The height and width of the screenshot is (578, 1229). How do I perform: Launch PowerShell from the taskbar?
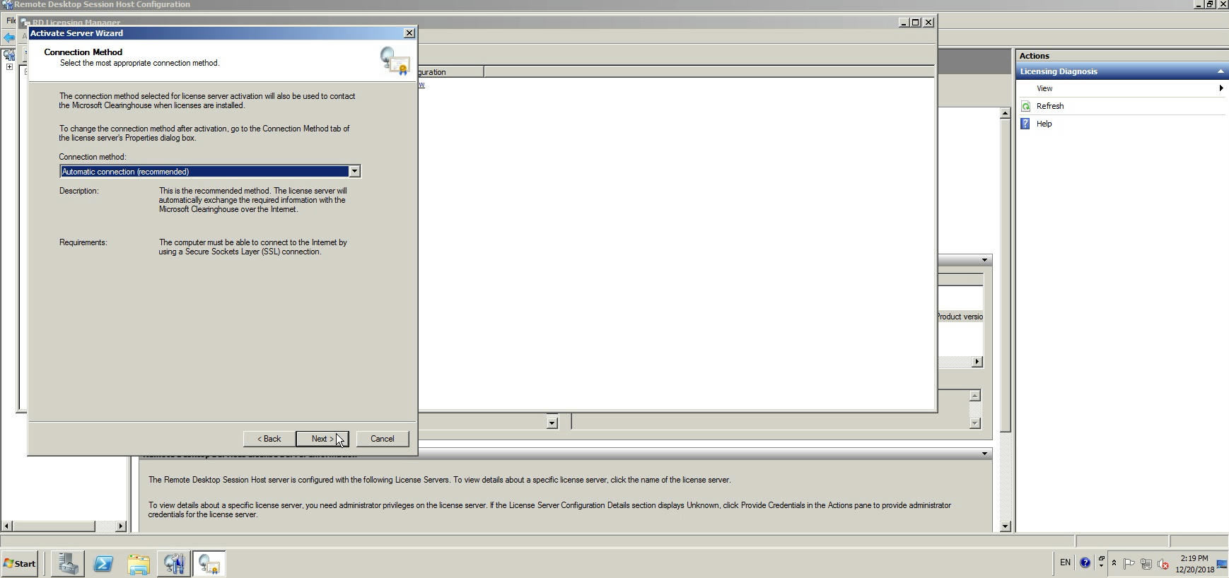pos(103,564)
